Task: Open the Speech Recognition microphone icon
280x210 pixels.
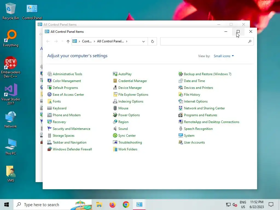Action: tap(181, 129)
